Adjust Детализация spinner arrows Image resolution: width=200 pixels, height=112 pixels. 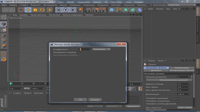tap(189, 94)
